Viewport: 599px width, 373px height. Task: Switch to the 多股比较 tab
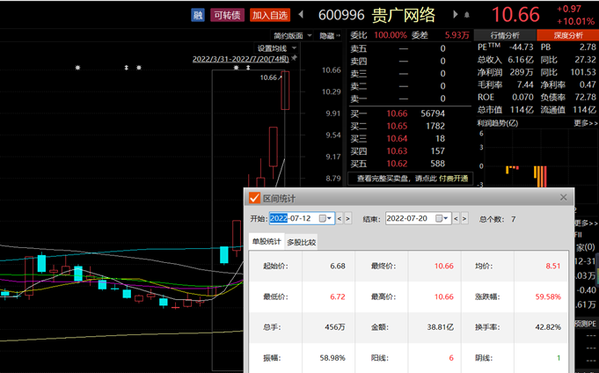click(301, 242)
